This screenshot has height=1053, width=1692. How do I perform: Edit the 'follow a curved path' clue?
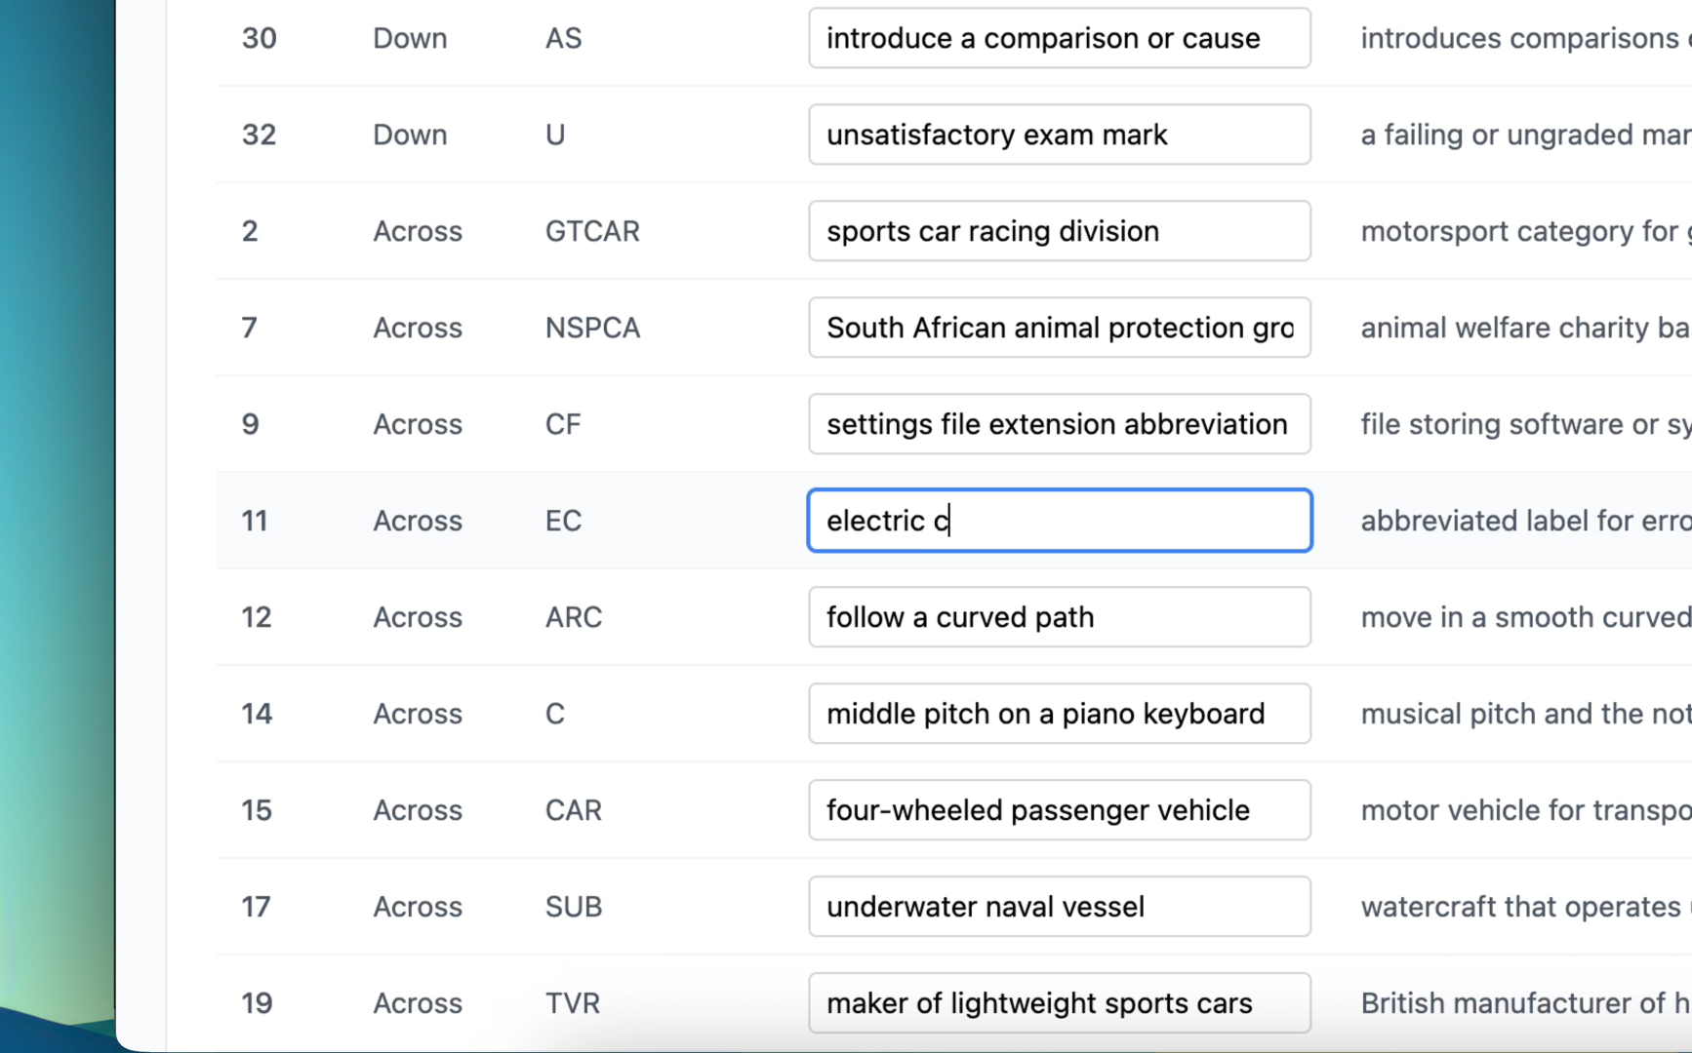pos(1059,617)
